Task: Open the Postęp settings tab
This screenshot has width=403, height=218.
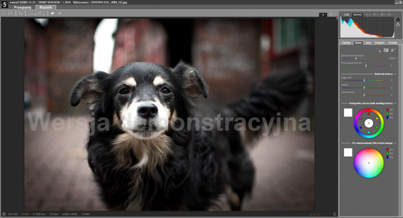Action: pos(393,43)
